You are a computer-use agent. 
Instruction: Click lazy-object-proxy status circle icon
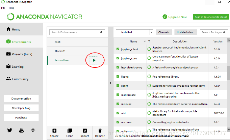point(149,67)
